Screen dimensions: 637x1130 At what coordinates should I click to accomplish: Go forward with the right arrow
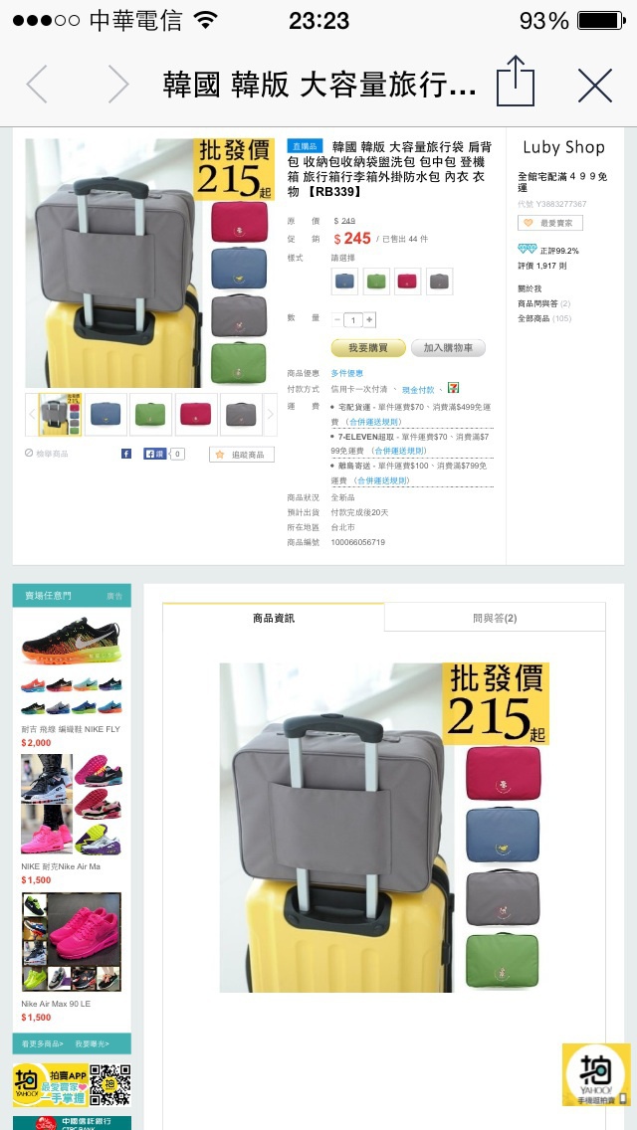[x=118, y=85]
